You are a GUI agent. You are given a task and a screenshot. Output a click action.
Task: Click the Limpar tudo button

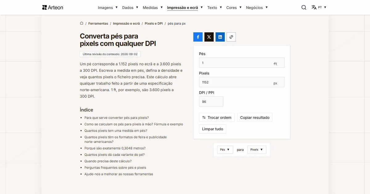pyautogui.click(x=212, y=129)
